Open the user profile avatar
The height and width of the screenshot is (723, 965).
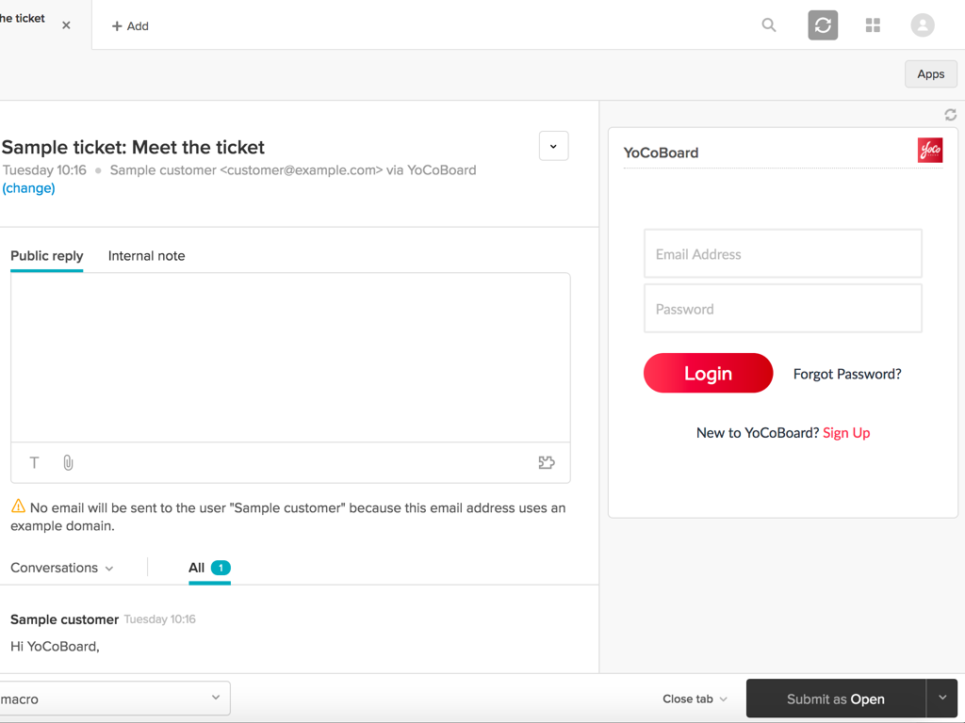pos(923,25)
